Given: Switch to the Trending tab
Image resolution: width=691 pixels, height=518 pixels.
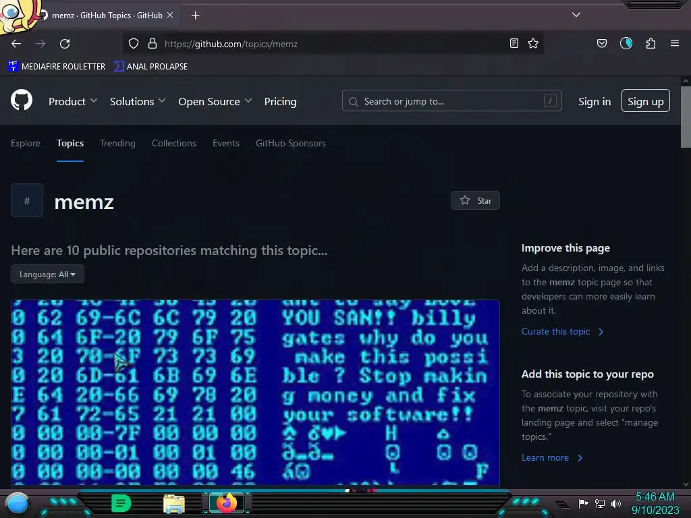Looking at the screenshot, I should coord(117,143).
